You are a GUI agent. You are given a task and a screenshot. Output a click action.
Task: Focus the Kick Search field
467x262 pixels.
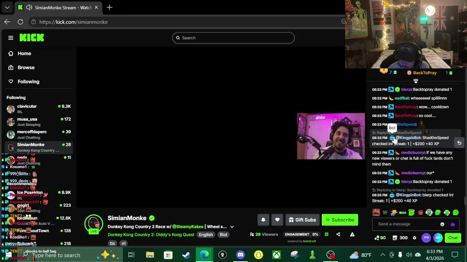pos(233,38)
